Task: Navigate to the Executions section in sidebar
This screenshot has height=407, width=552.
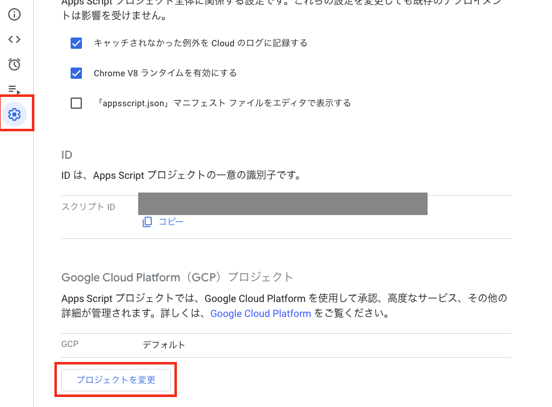Action: (14, 89)
